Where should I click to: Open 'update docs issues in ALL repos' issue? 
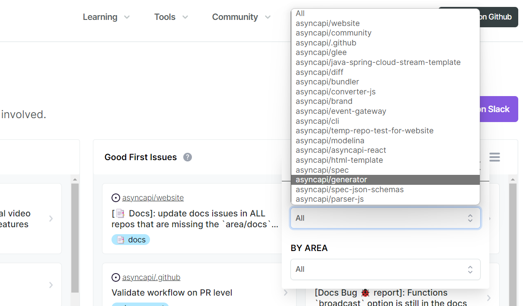pyautogui.click(x=195, y=219)
